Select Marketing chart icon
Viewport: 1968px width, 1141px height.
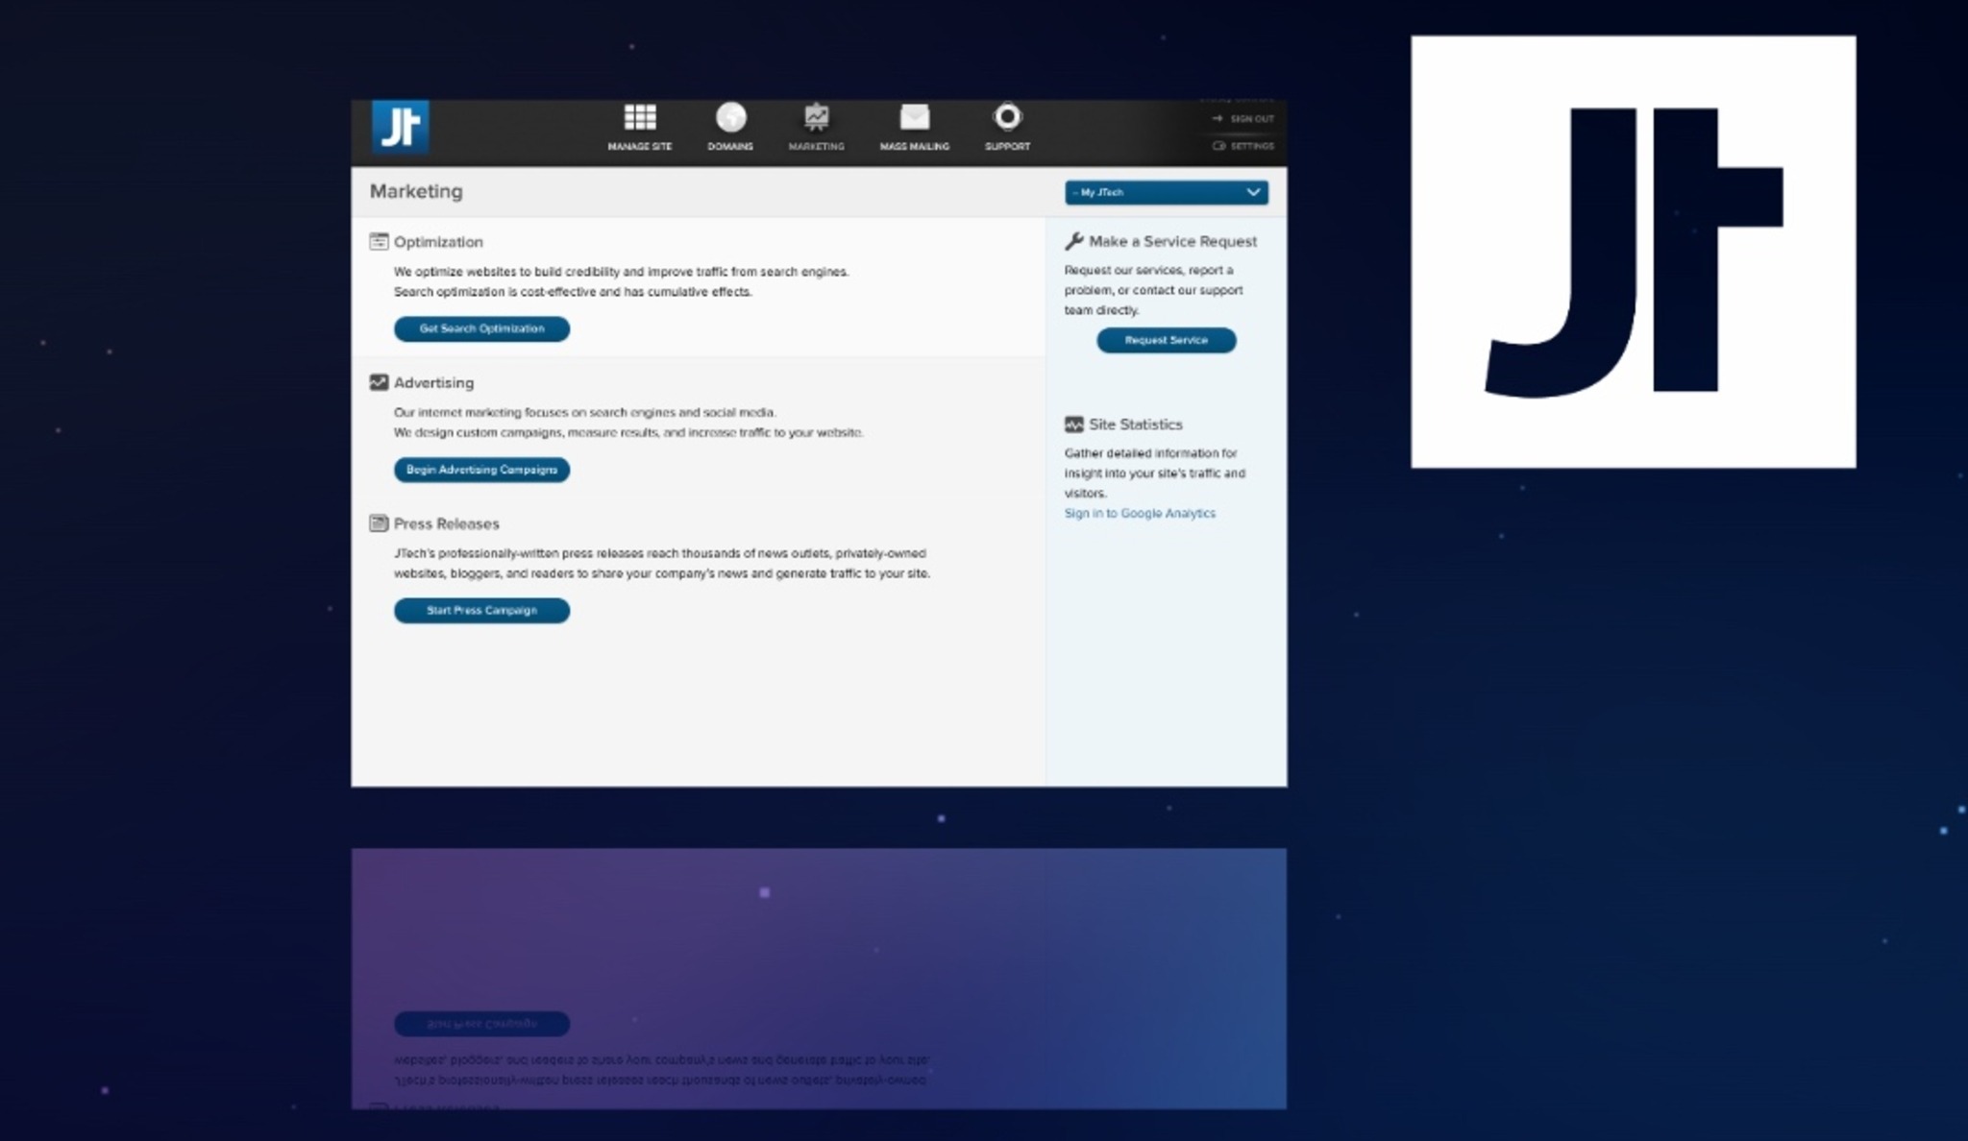(x=816, y=117)
